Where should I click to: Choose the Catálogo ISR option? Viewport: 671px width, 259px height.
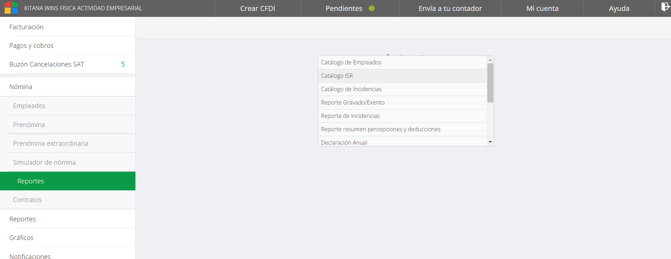coord(337,76)
